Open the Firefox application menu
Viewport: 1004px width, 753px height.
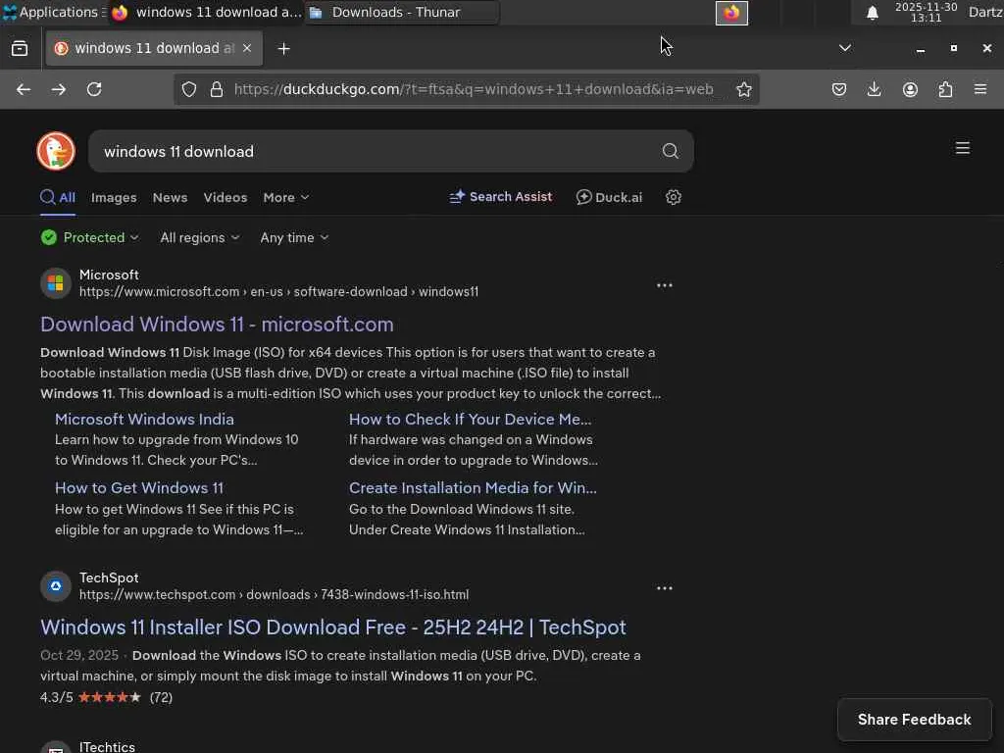click(980, 89)
